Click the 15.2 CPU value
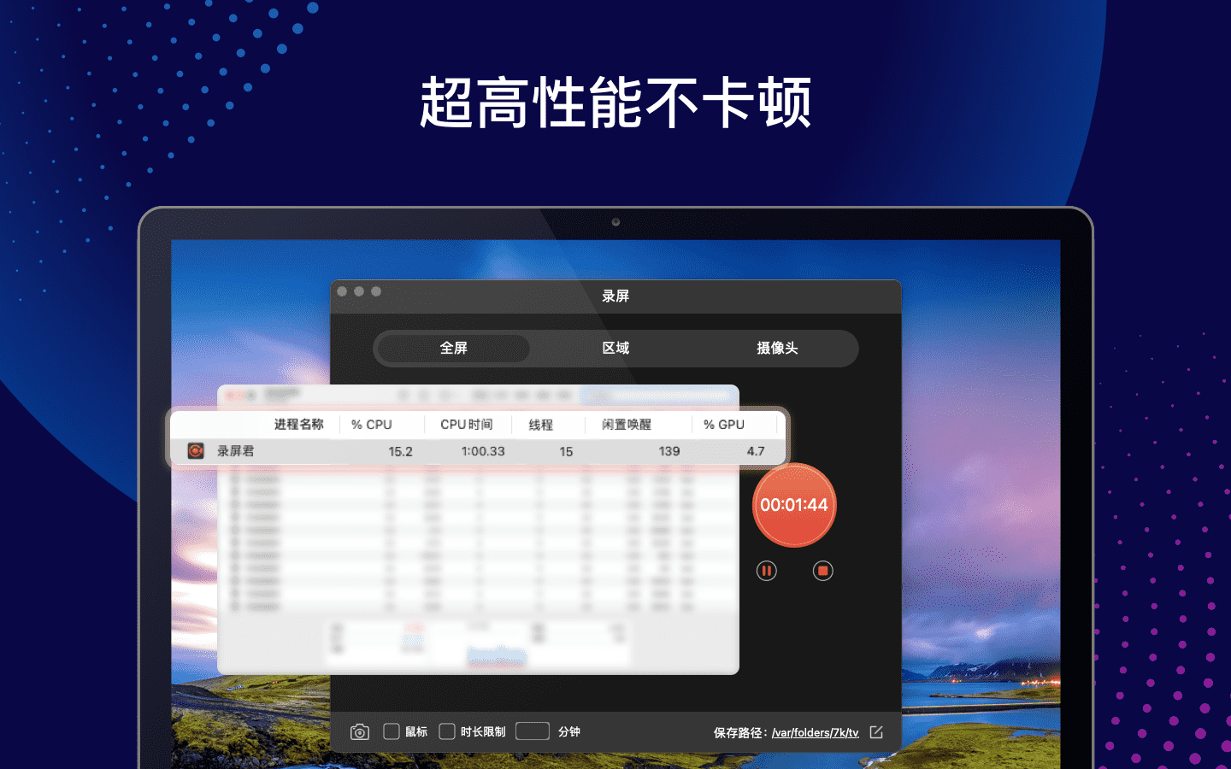The image size is (1231, 769). point(401,451)
